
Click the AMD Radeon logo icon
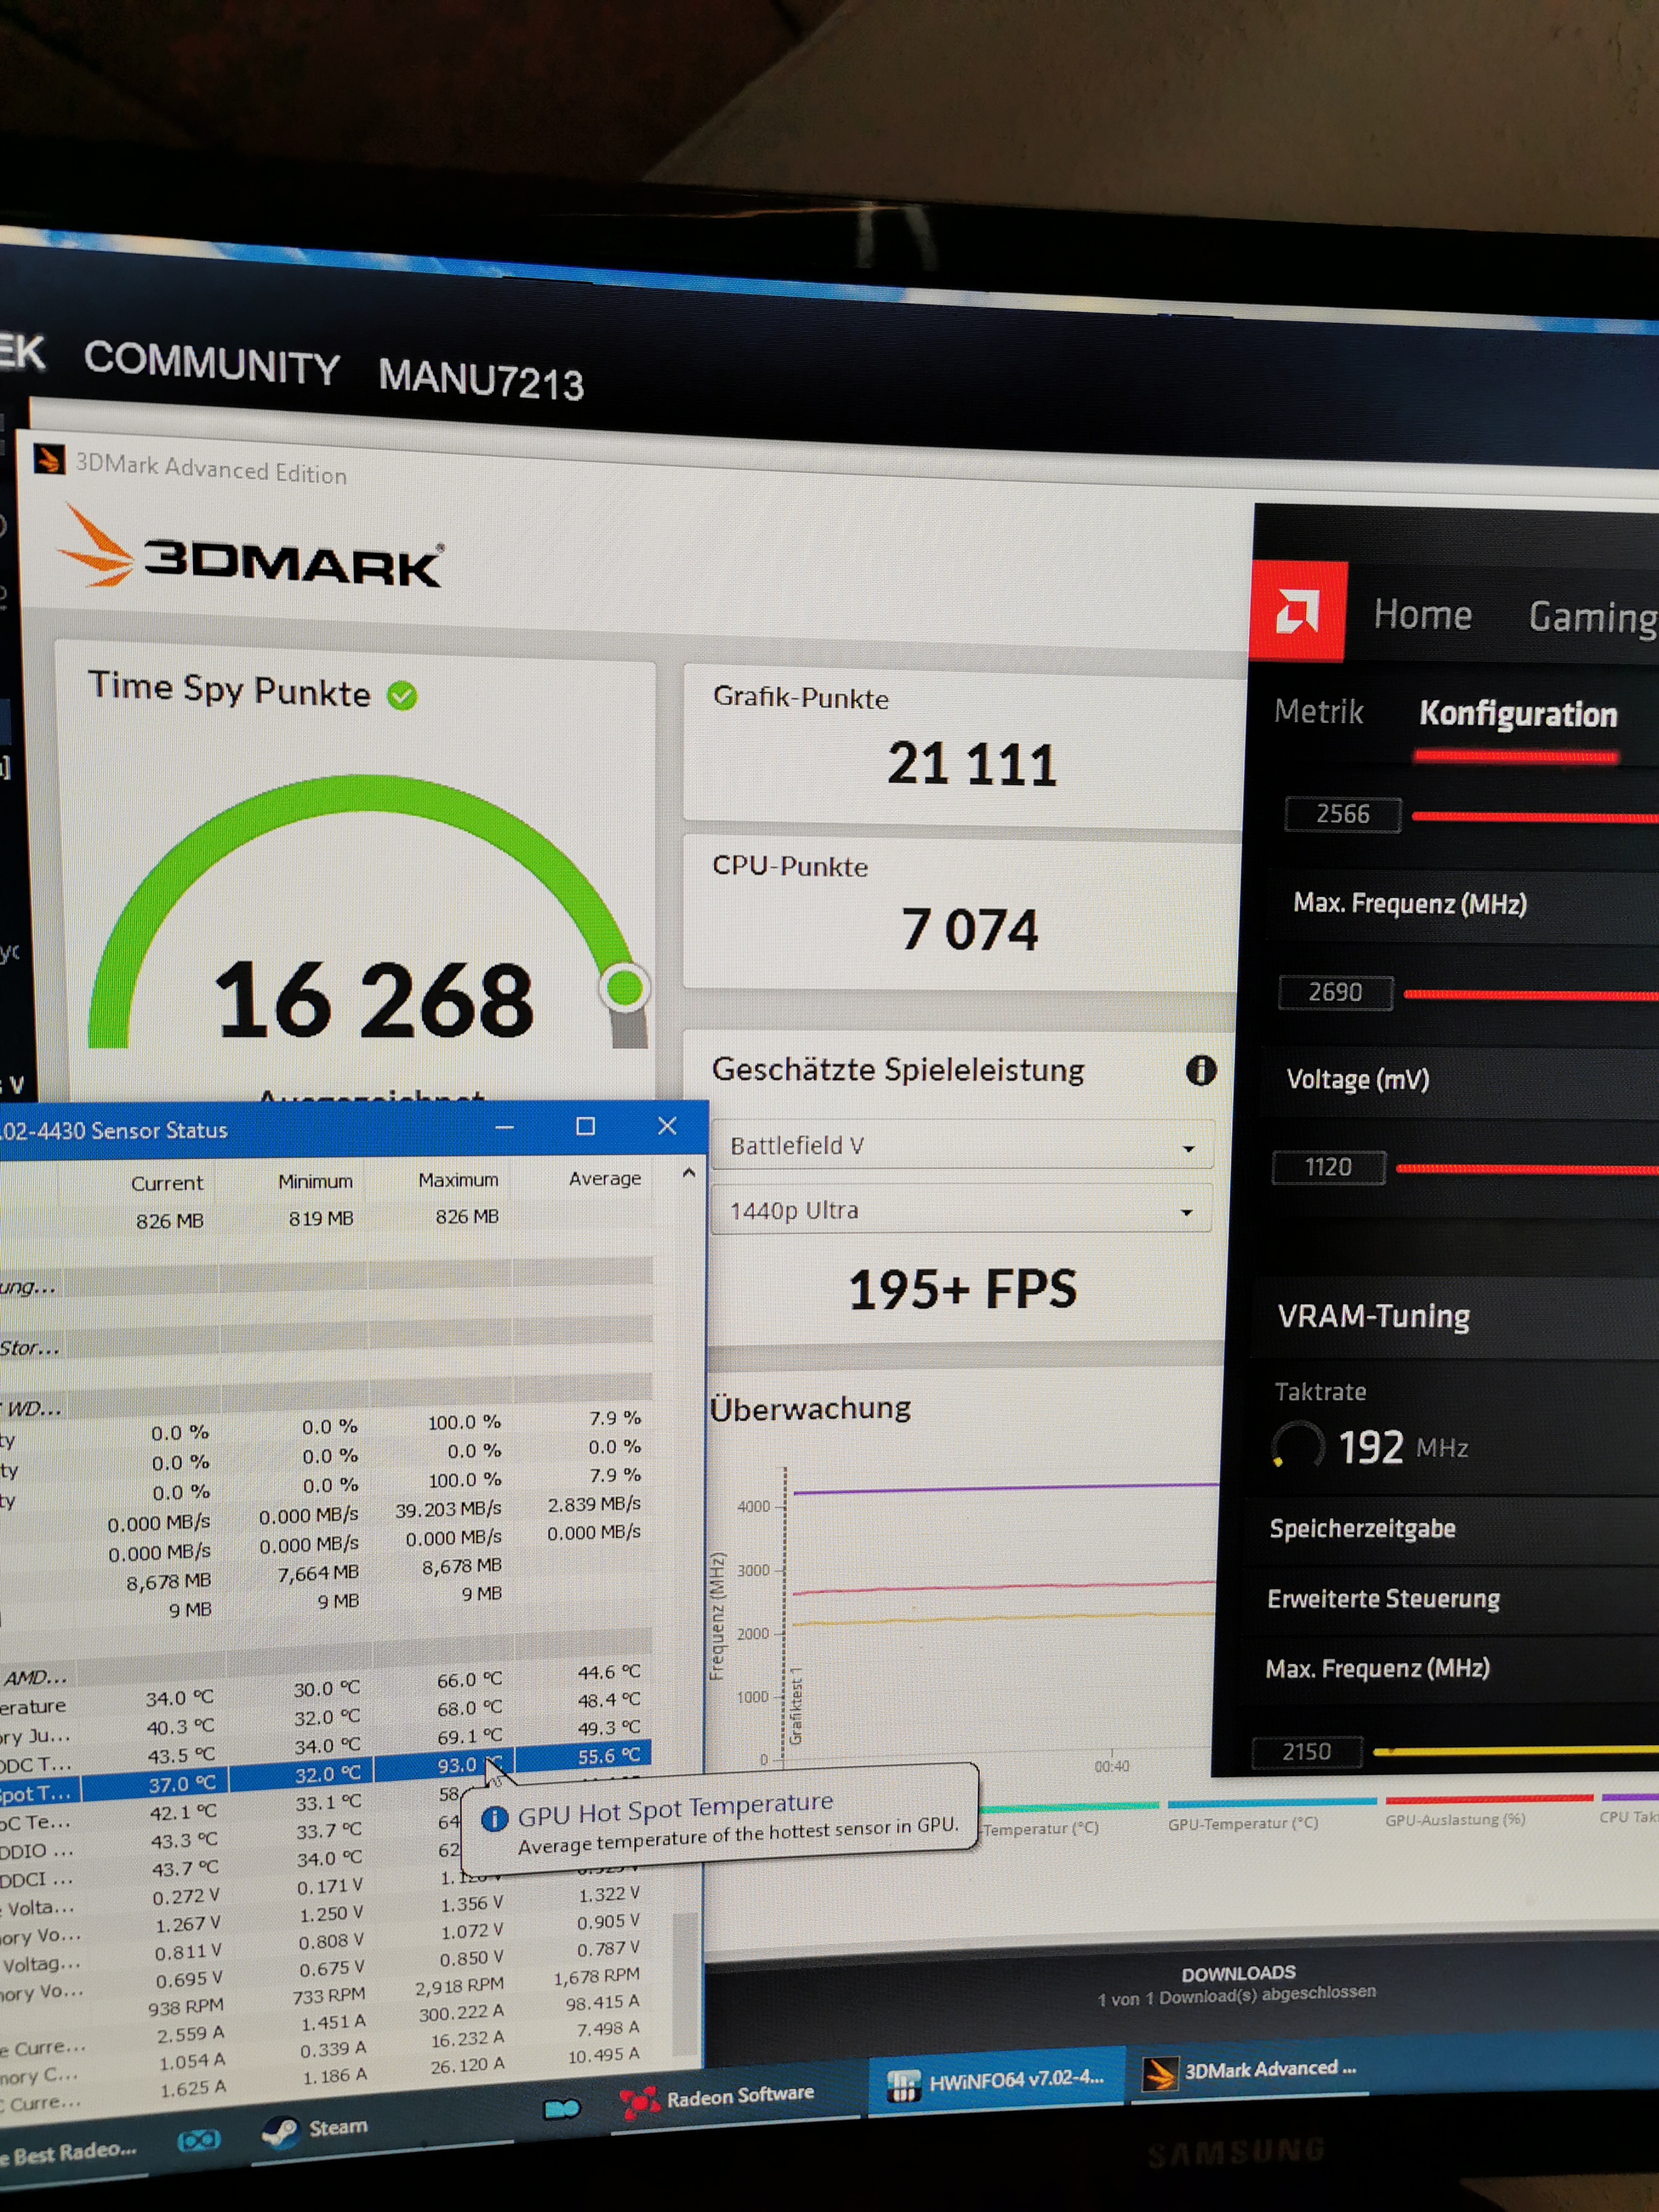(x=1298, y=611)
